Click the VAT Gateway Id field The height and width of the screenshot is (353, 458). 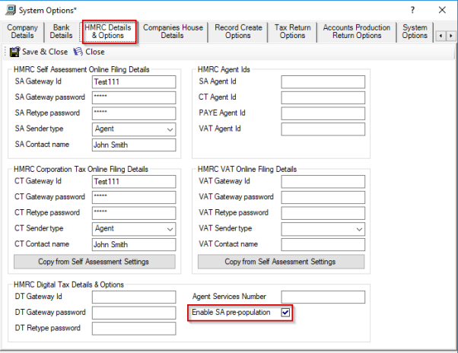point(323,181)
